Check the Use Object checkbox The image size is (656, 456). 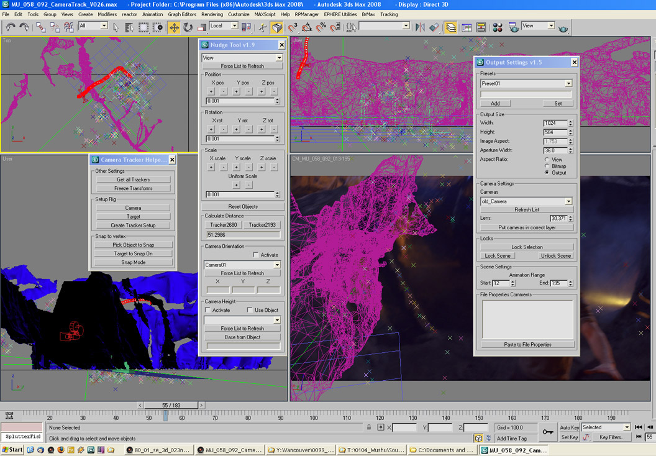coord(250,310)
